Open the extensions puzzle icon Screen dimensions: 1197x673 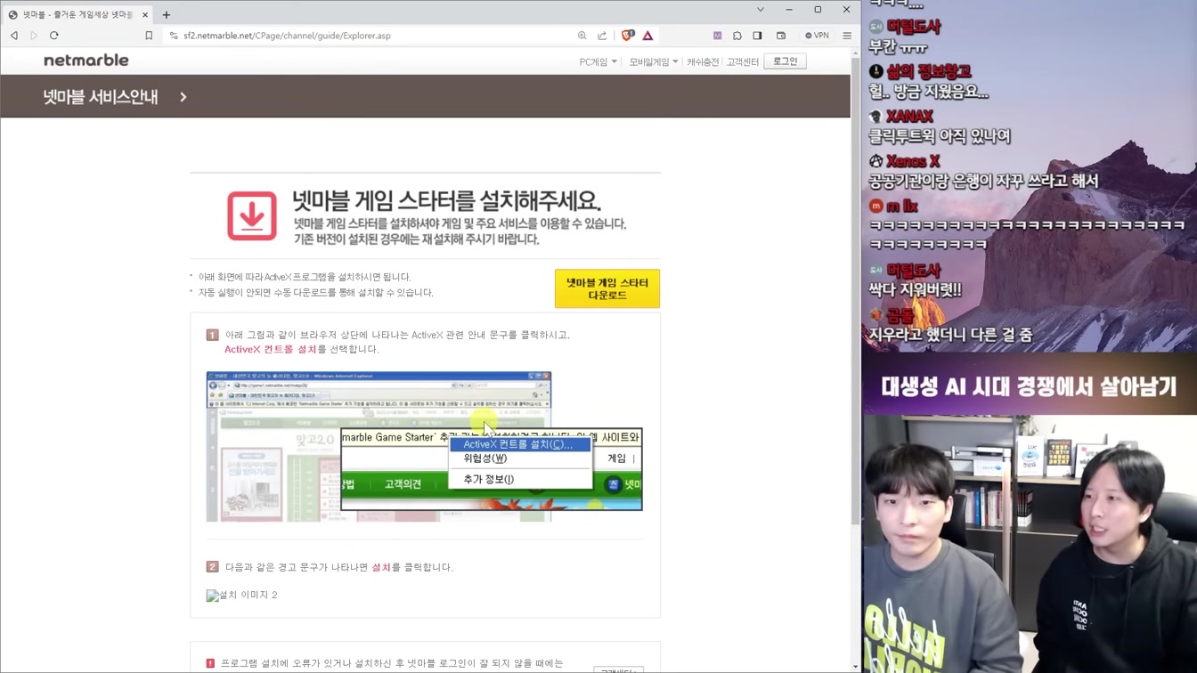pos(737,36)
